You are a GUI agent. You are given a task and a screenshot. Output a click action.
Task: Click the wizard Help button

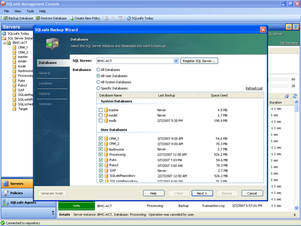[x=154, y=194]
